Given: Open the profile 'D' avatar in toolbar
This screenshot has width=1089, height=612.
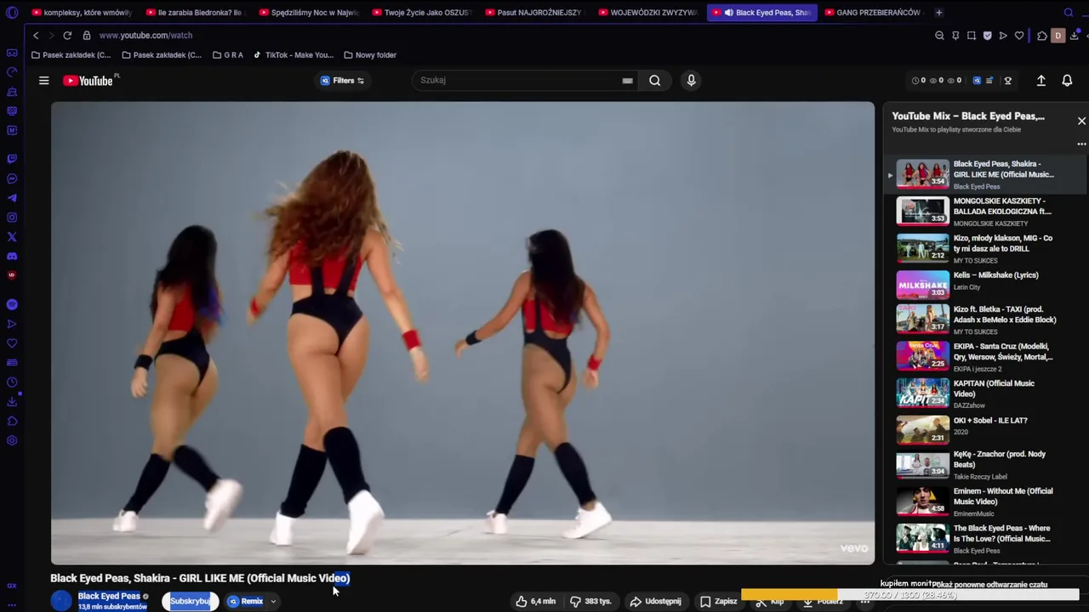Looking at the screenshot, I should [1058, 36].
